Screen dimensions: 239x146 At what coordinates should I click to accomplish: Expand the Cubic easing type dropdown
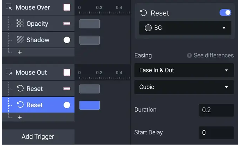click(184, 87)
